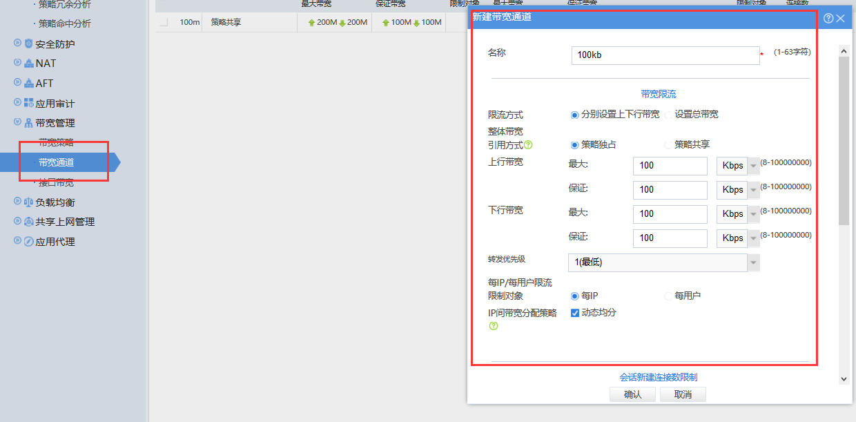Image resolution: width=856 pixels, height=422 pixels.
Task: Click the 带宽限流 section heading
Action: [x=658, y=94]
